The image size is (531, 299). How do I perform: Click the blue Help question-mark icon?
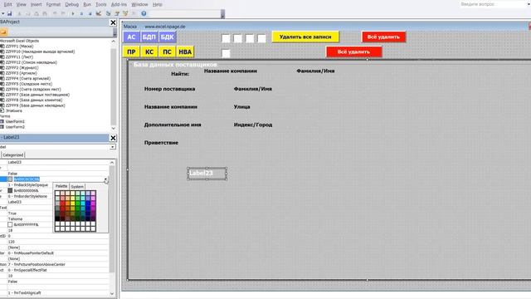[x=144, y=13]
